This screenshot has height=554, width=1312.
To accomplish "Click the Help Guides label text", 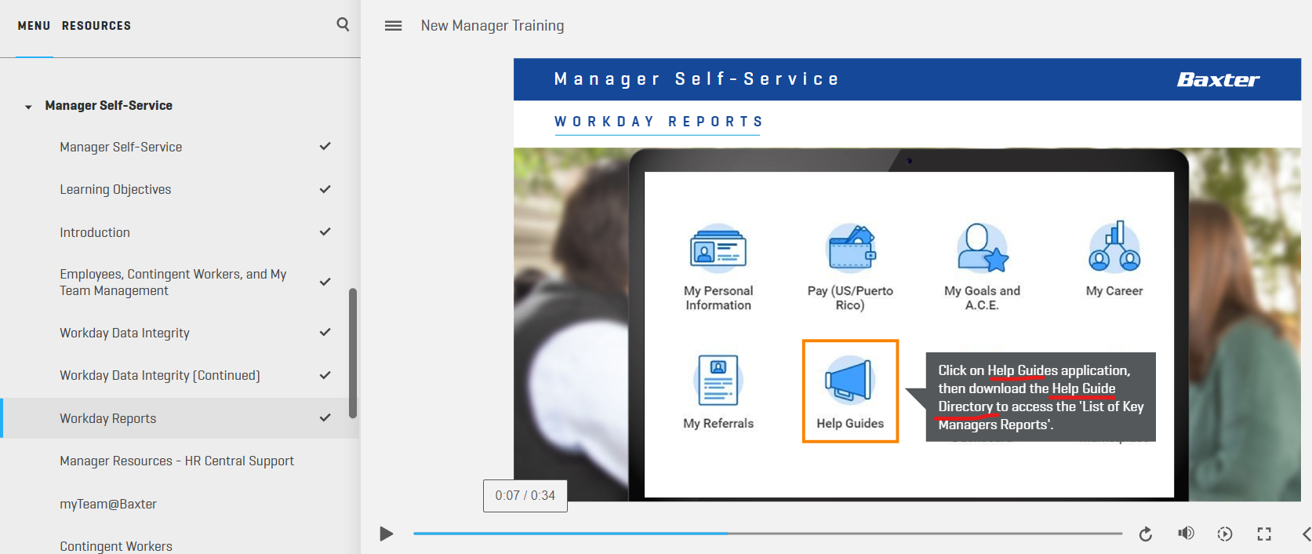I will 850,424.
